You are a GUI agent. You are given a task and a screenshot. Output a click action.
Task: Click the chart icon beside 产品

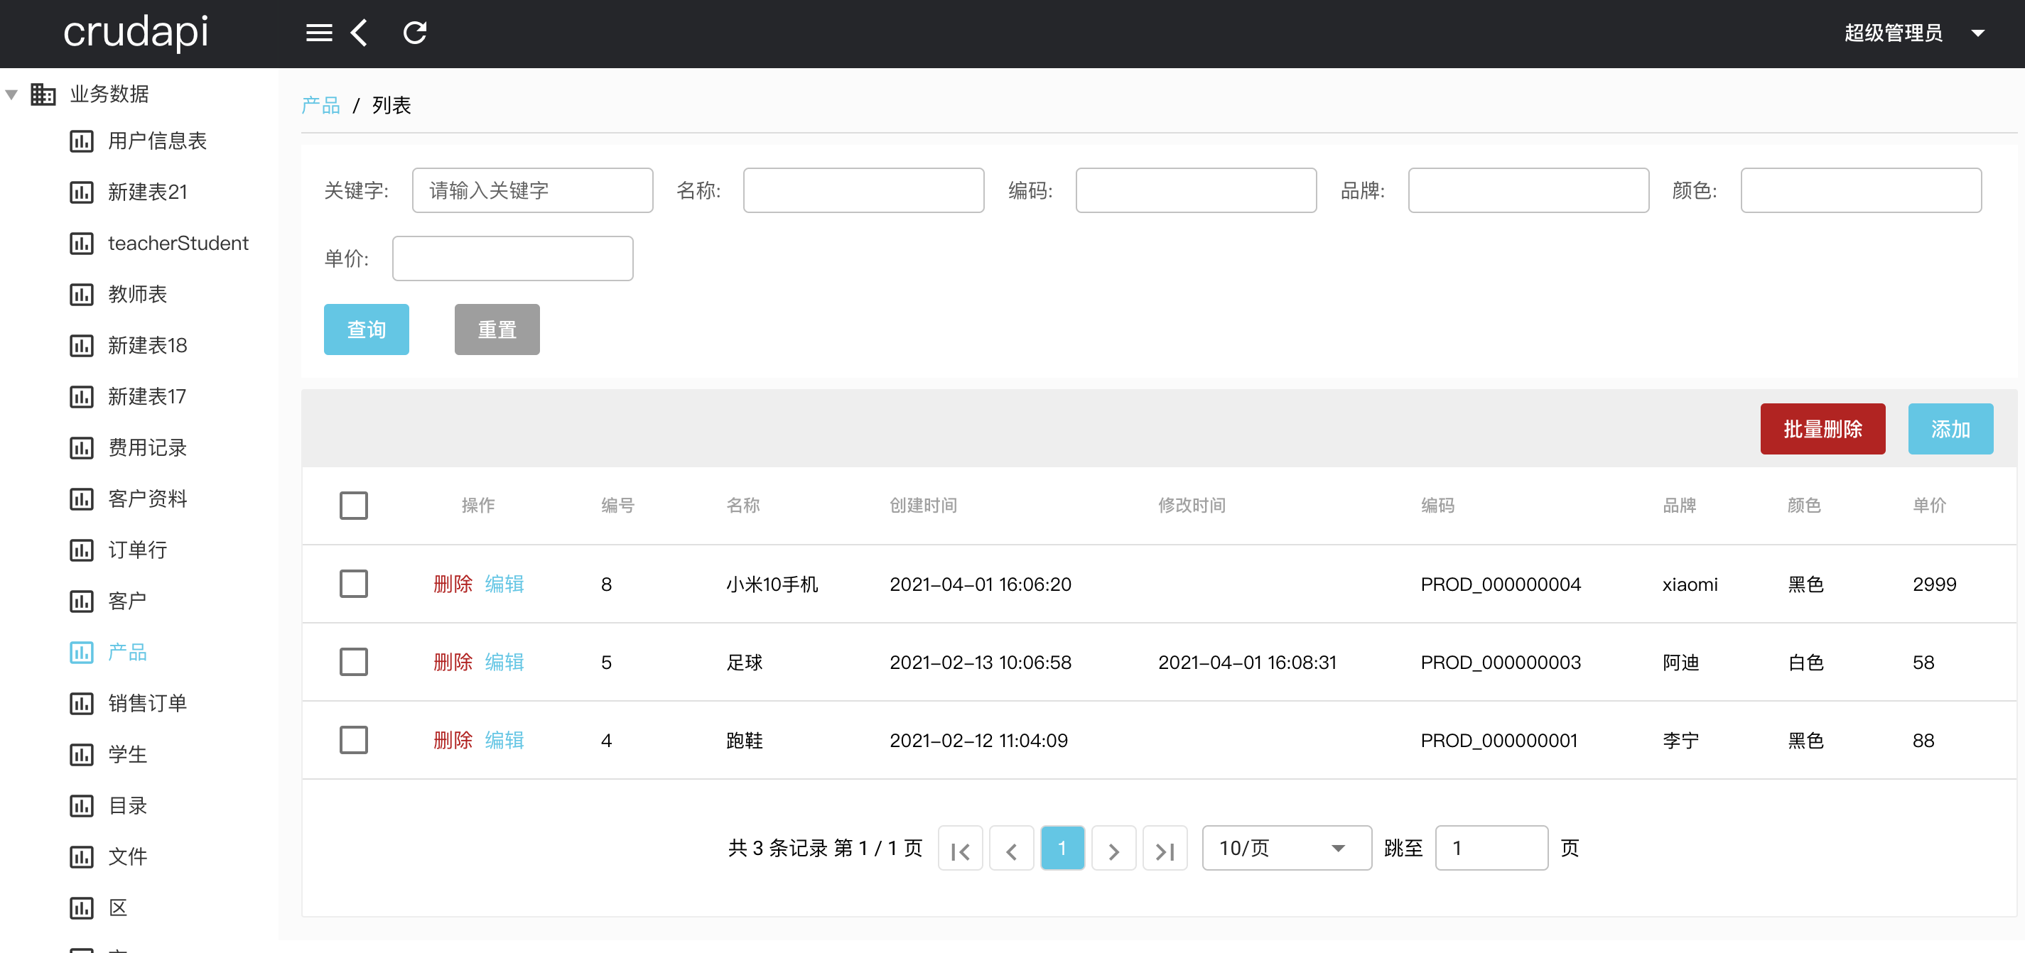tap(81, 652)
